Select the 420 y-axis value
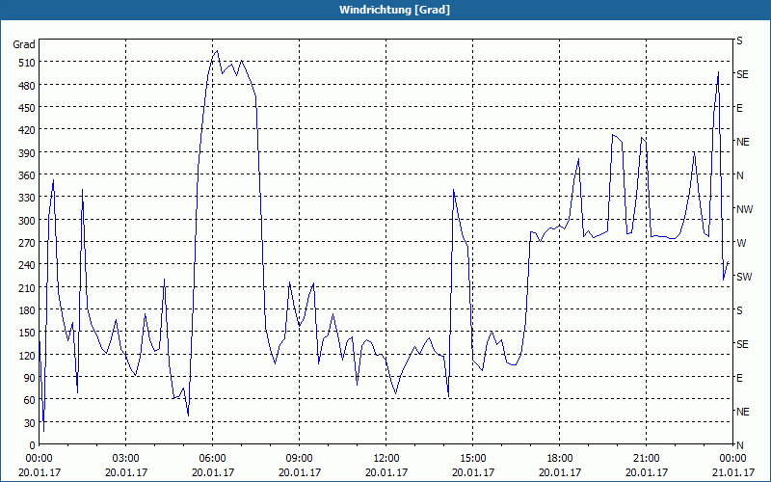 point(27,130)
